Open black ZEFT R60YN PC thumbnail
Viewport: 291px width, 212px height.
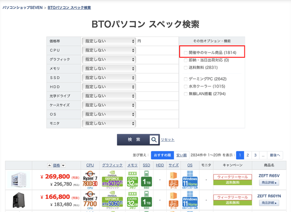(19, 200)
